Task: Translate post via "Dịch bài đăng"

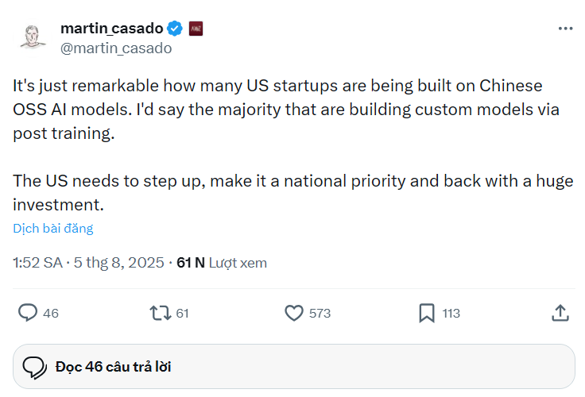Action: pyautogui.click(x=53, y=229)
